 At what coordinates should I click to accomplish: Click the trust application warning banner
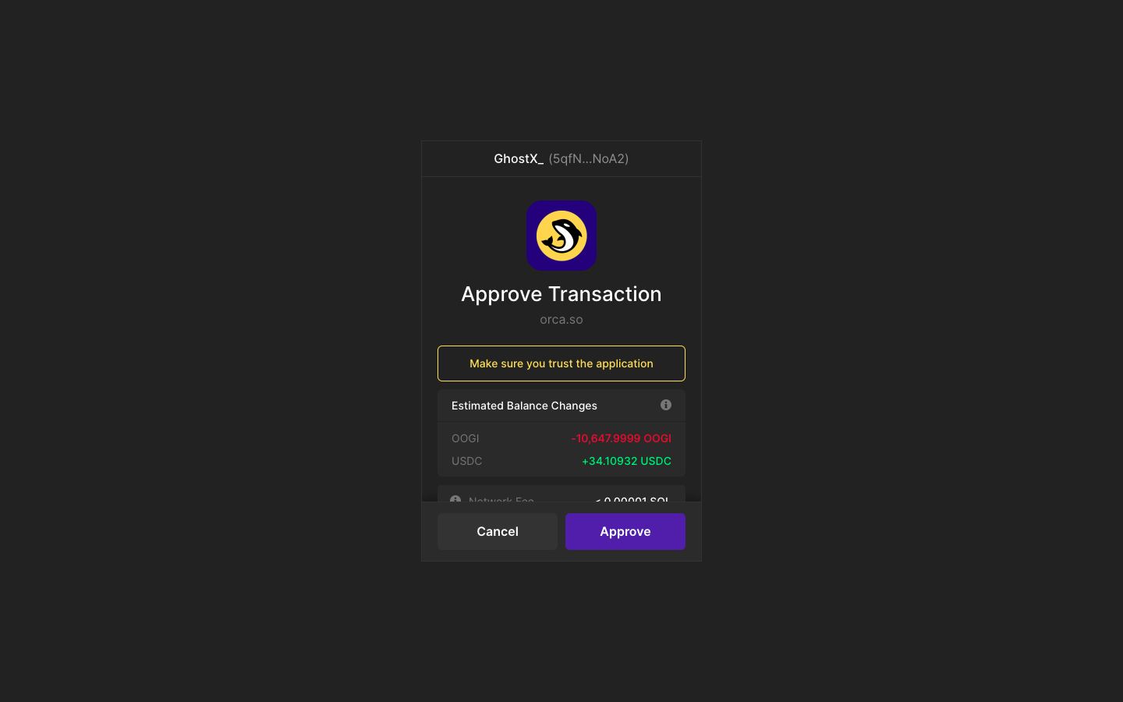pos(561,363)
